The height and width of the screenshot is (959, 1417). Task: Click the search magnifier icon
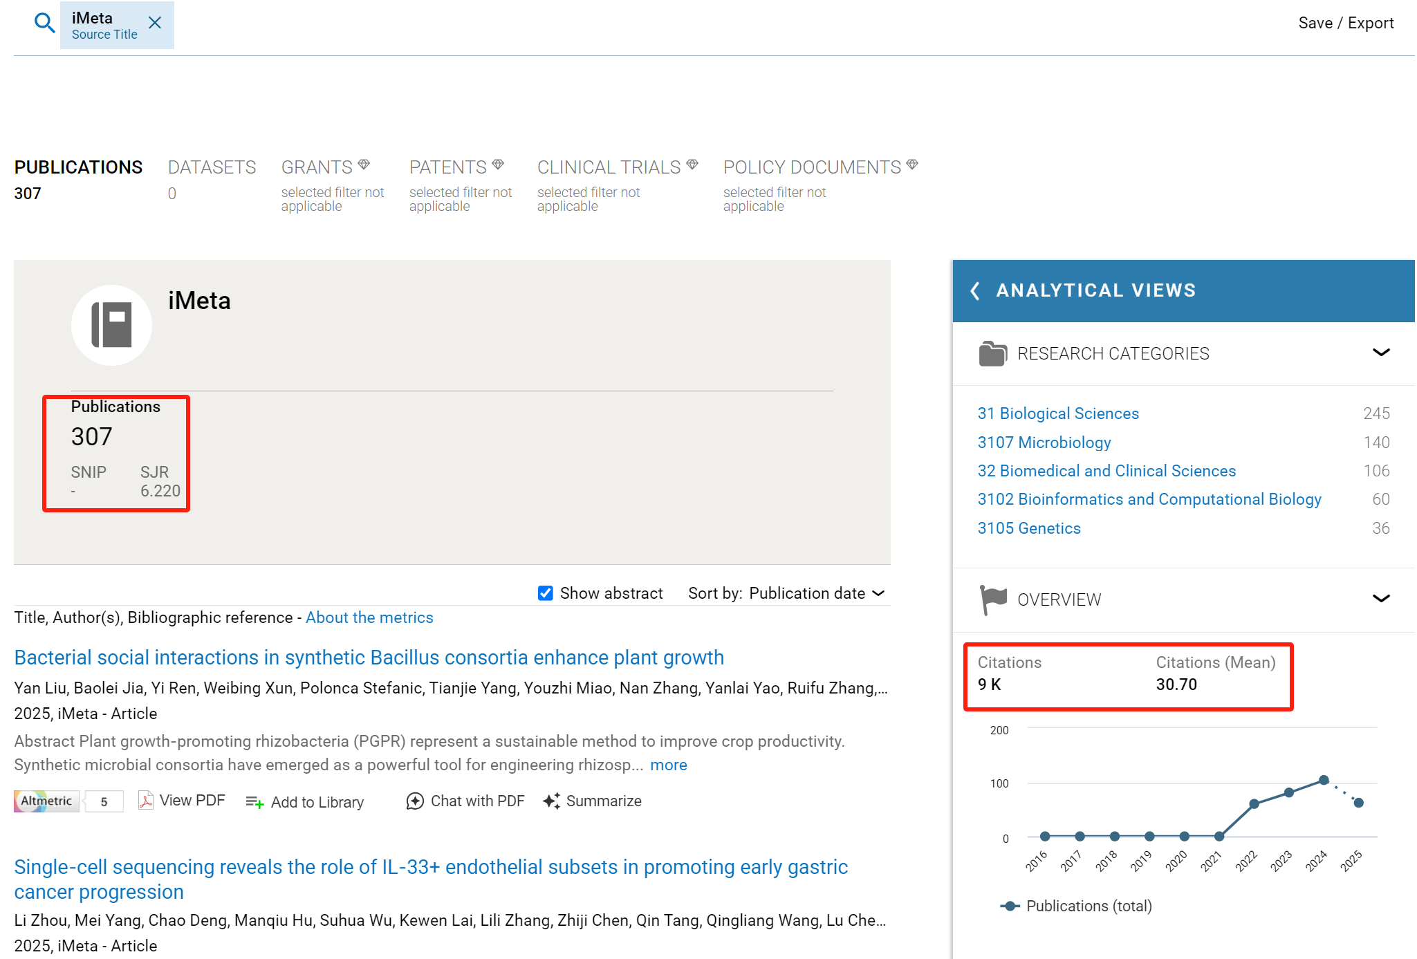point(44,23)
